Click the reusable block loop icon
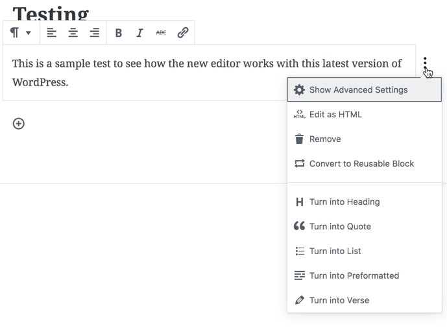 pyautogui.click(x=299, y=163)
